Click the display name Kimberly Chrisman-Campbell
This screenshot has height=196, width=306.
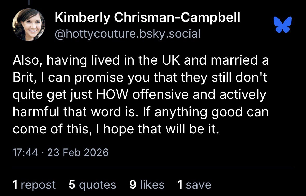[x=147, y=18]
